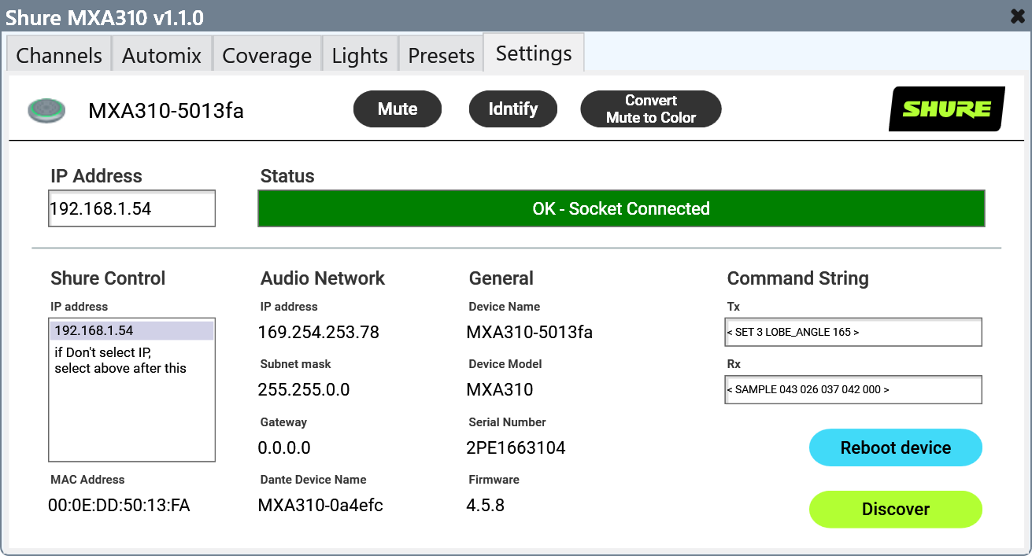1032x556 pixels.
Task: Click the Rx command string field
Action: [x=853, y=389]
